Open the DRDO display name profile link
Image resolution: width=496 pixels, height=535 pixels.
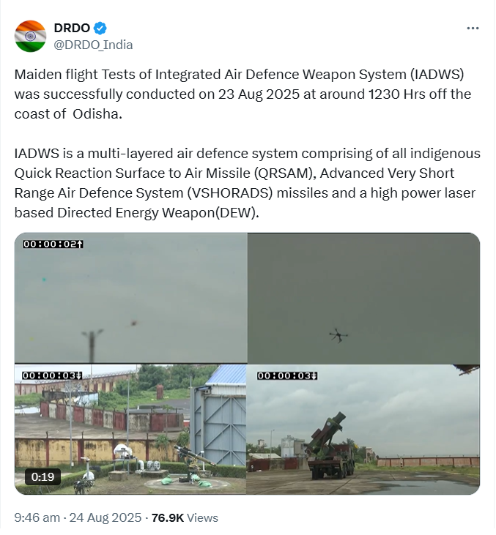(x=72, y=28)
